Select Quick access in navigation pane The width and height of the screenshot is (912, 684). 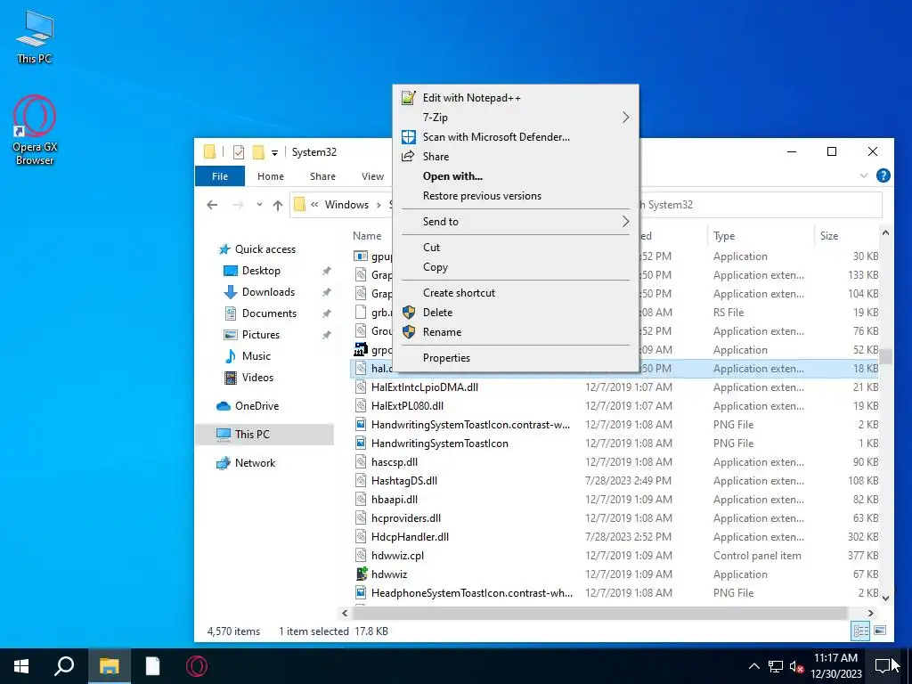pyautogui.click(x=265, y=249)
